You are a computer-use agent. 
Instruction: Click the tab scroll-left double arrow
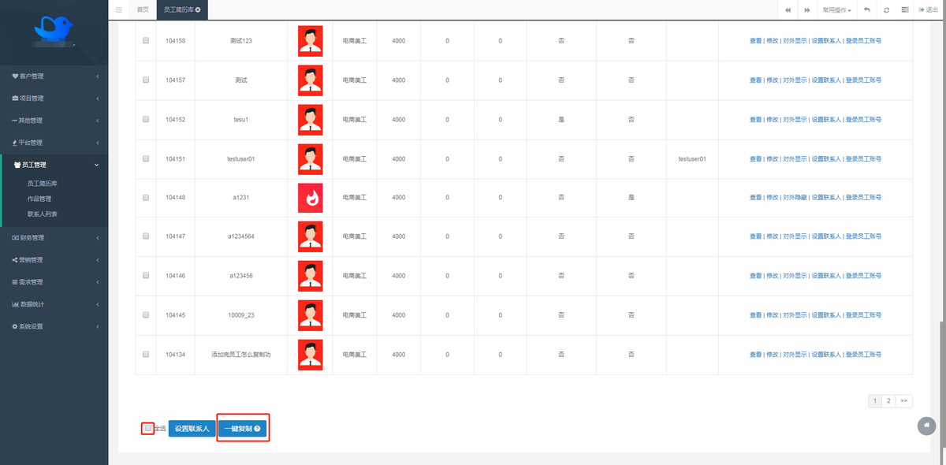pyautogui.click(x=788, y=9)
